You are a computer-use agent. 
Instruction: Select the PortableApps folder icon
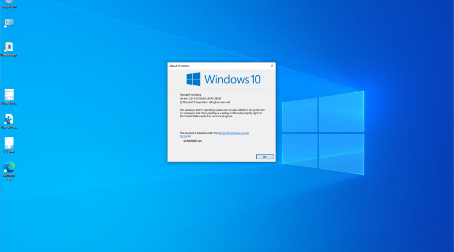[x=9, y=49]
